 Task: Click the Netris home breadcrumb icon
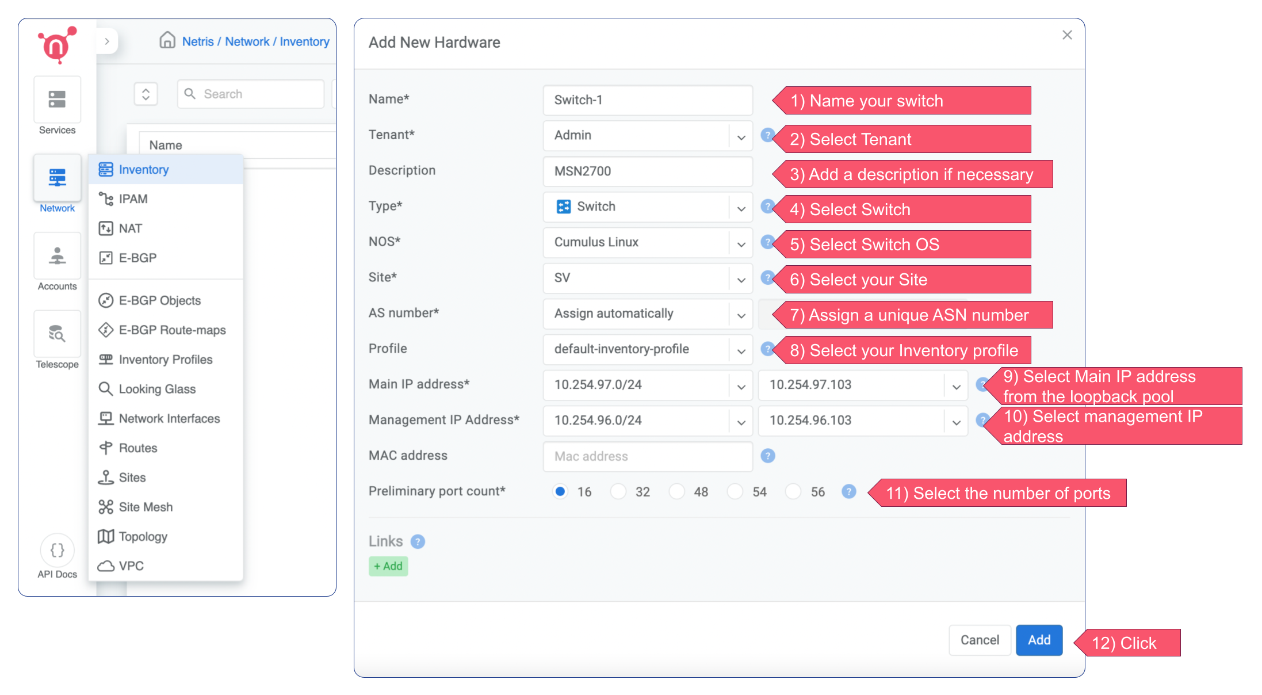pos(167,40)
